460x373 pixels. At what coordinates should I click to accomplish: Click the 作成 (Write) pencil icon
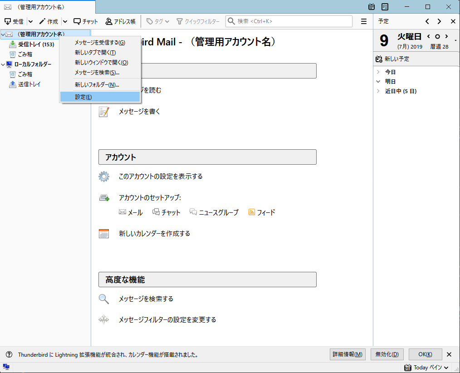[x=42, y=21]
